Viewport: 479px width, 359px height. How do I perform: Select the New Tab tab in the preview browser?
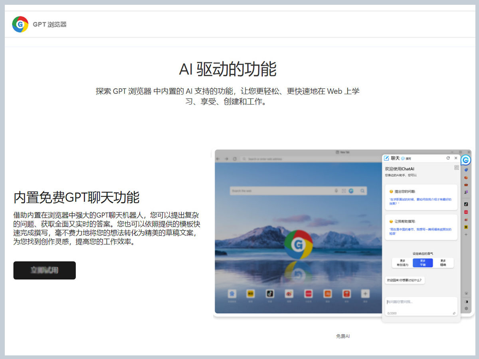[x=343, y=152]
